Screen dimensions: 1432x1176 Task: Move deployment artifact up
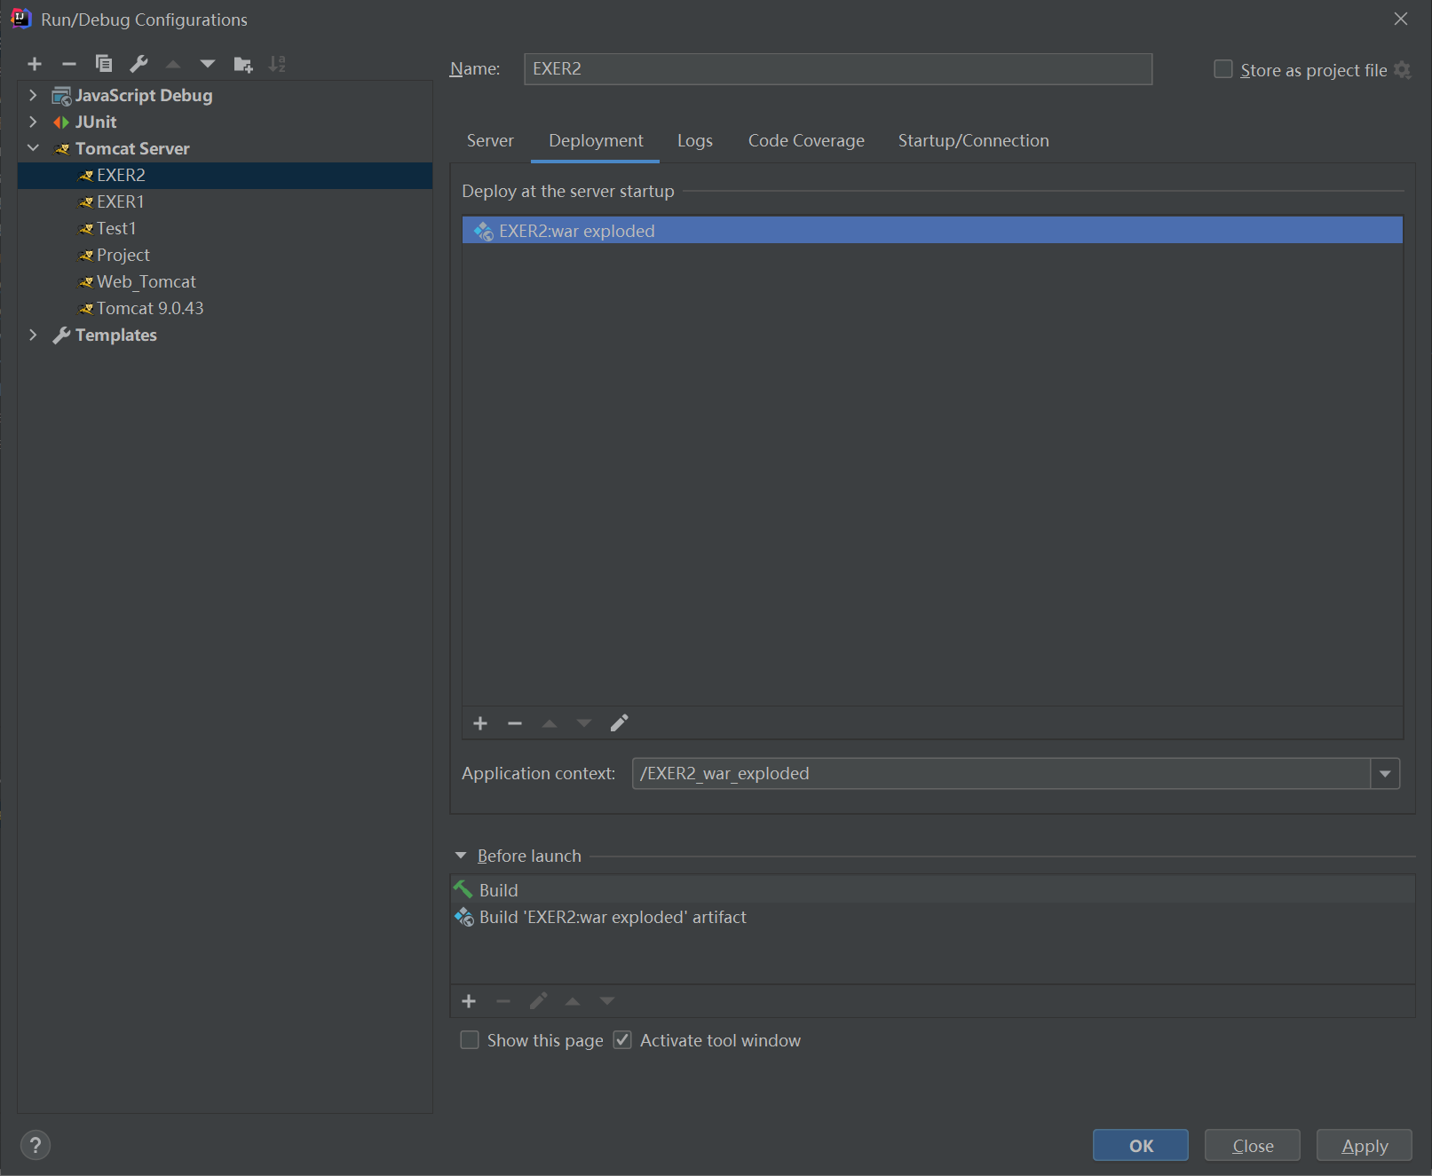[550, 723]
